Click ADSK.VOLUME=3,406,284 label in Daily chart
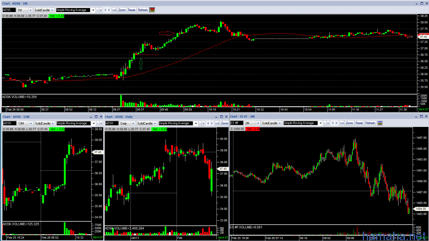429x241 pixels. pyautogui.click(x=125, y=228)
